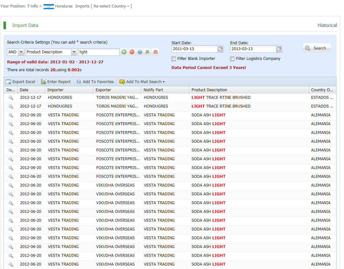Expand Re-select Country dropdown

pyautogui.click(x=111, y=6)
